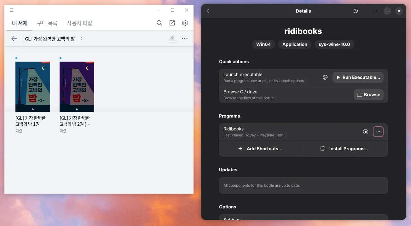Image resolution: width=411 pixels, height=226 pixels.
Task: Open the Details header more menu
Action: coord(375,11)
